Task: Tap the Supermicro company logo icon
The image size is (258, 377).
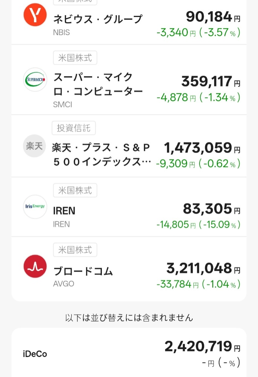Action: coord(35,80)
